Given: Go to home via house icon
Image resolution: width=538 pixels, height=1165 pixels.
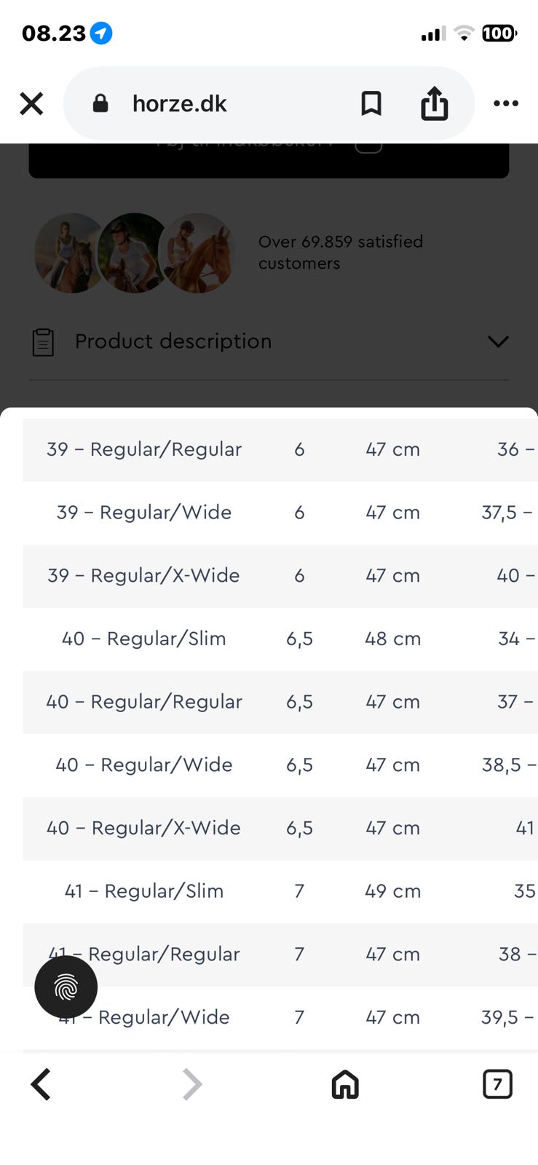Looking at the screenshot, I should point(345,1084).
